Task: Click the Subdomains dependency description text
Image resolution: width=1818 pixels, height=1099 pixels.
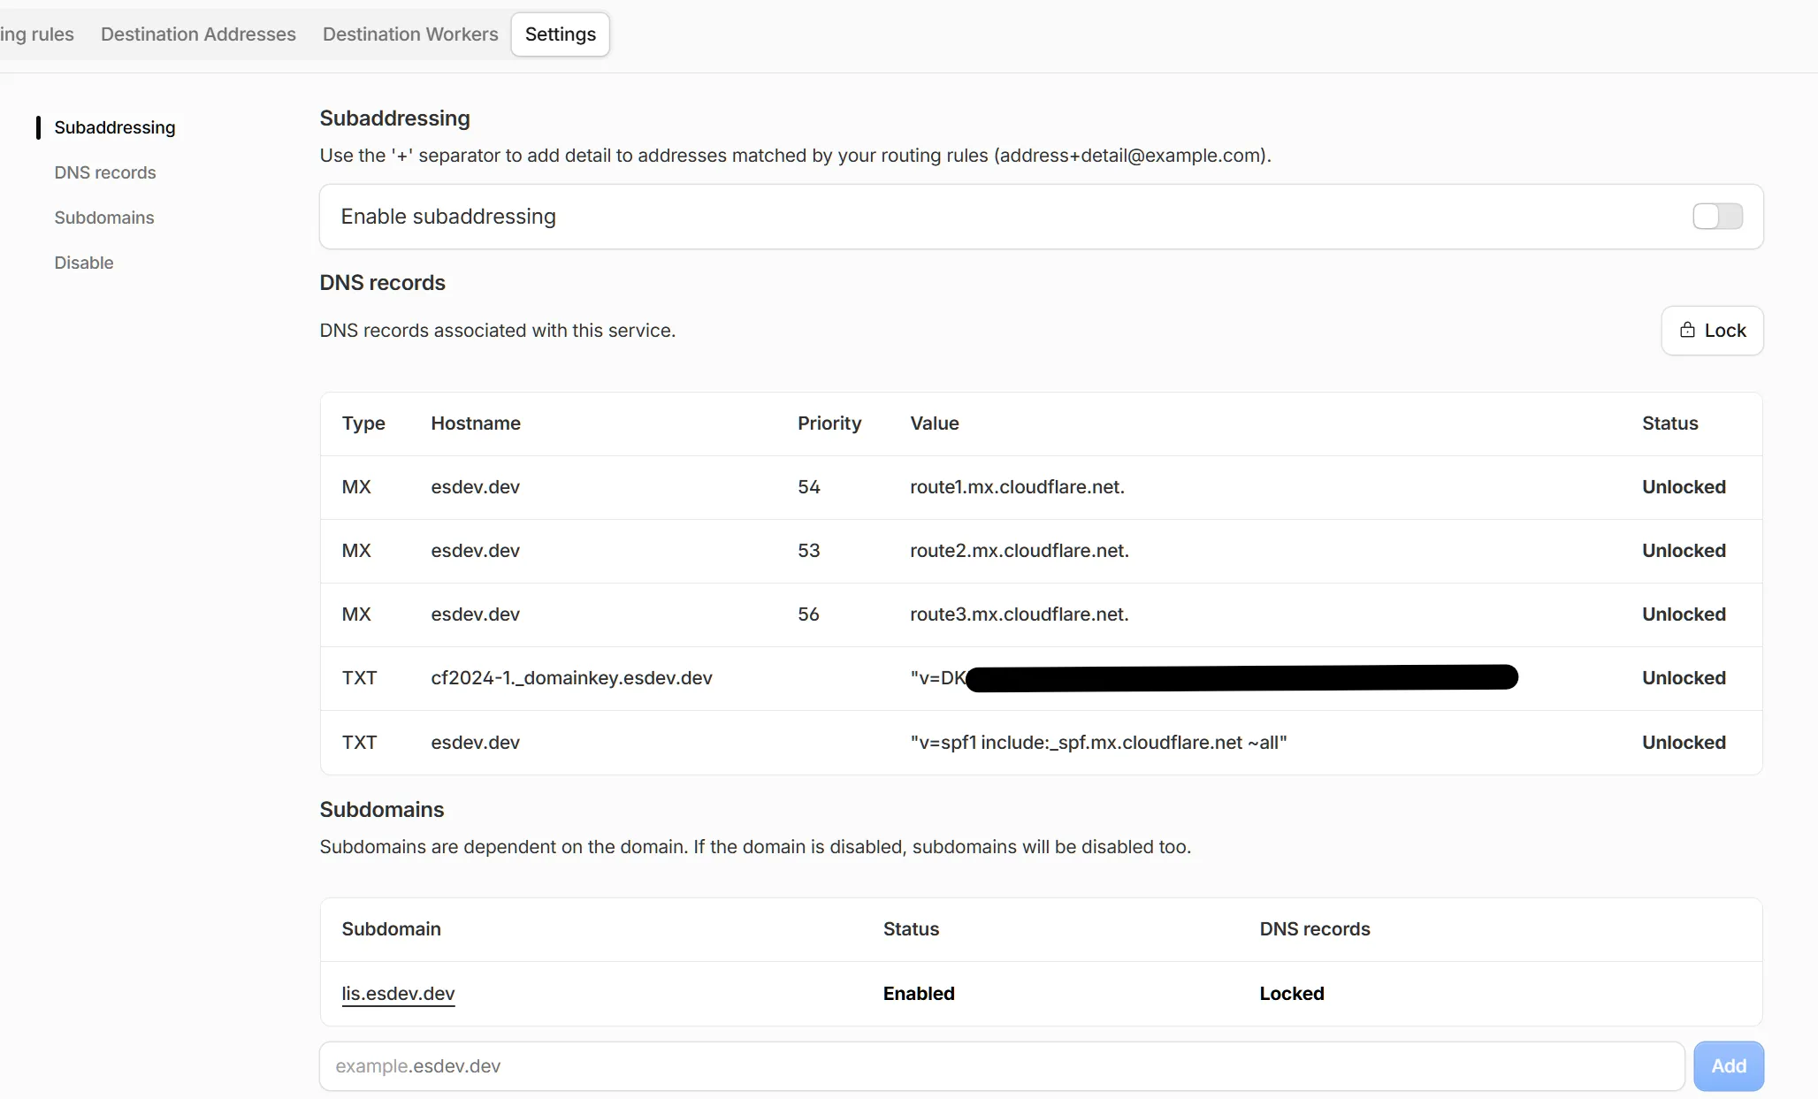Action: coord(755,847)
